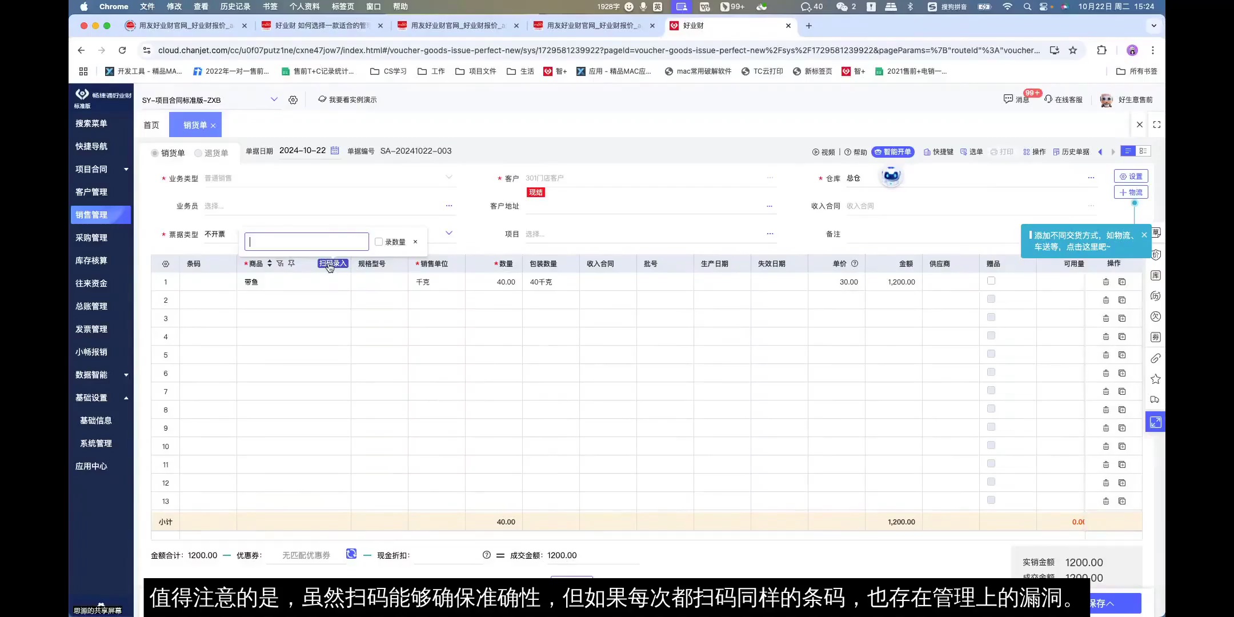Expand the 票据类型 dropdown arrow
This screenshot has width=1234, height=617.
pyautogui.click(x=449, y=233)
